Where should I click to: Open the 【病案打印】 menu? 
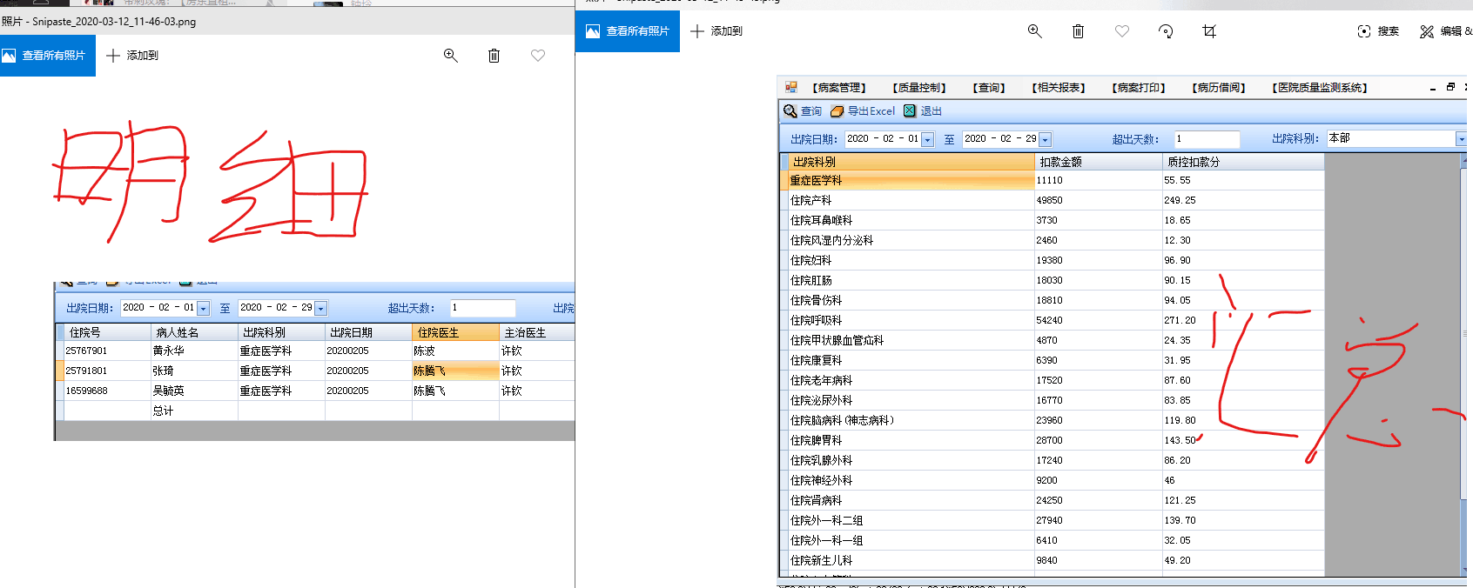(x=1139, y=88)
